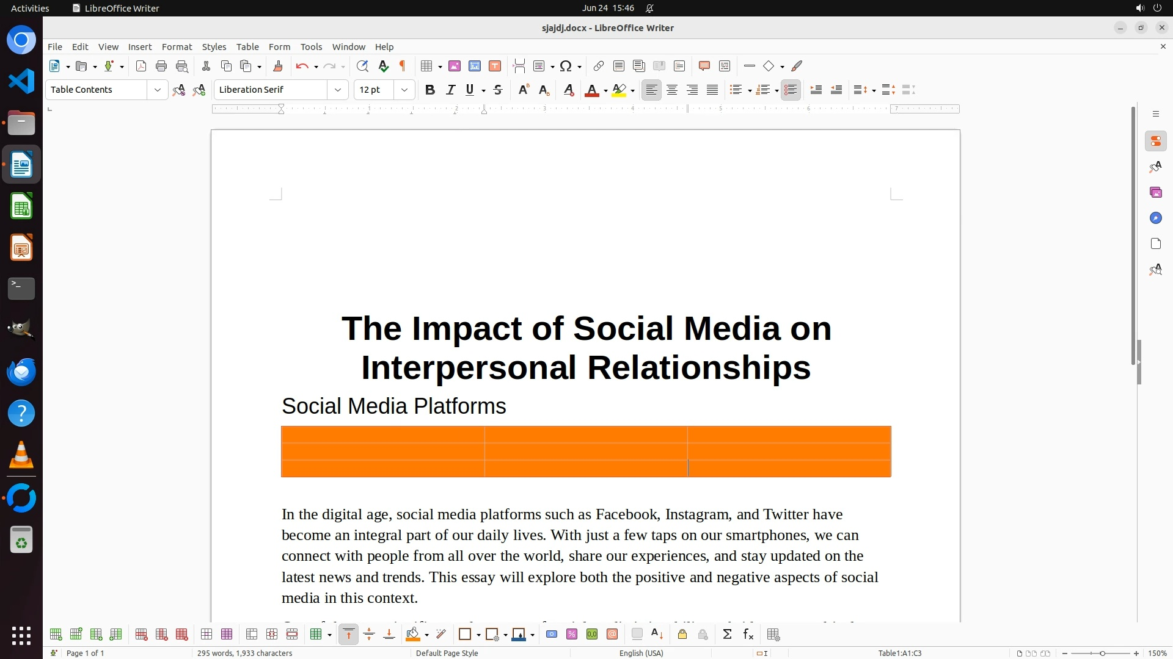This screenshot has width=1173, height=659.
Task: Toggle Italic formatting
Action: point(450,90)
